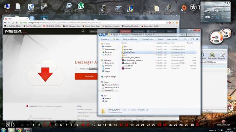The height and width of the screenshot is (132, 236).
Task: Select the xvm folder in the file list
Action: 159,55
